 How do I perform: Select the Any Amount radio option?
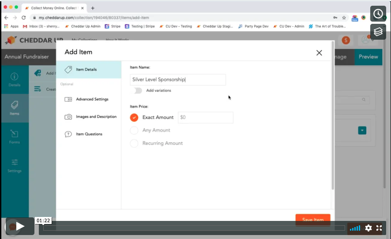(x=134, y=131)
